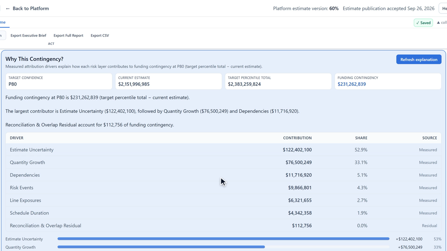The width and height of the screenshot is (447, 251).
Task: Select the P80 target confidence value
Action: click(13, 84)
